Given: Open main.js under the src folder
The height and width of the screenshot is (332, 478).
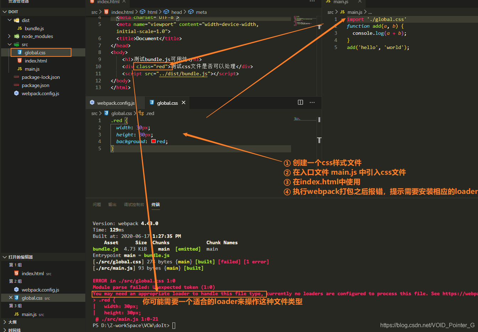Looking at the screenshot, I should (32, 69).
